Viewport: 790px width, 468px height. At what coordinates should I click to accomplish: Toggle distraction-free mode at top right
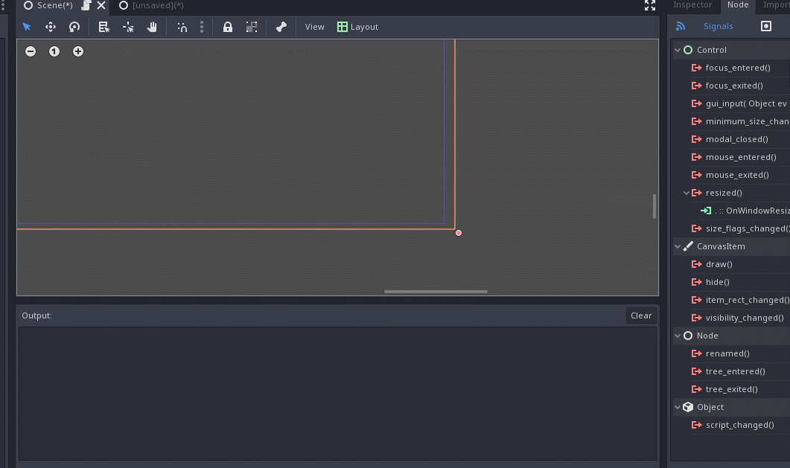click(650, 6)
